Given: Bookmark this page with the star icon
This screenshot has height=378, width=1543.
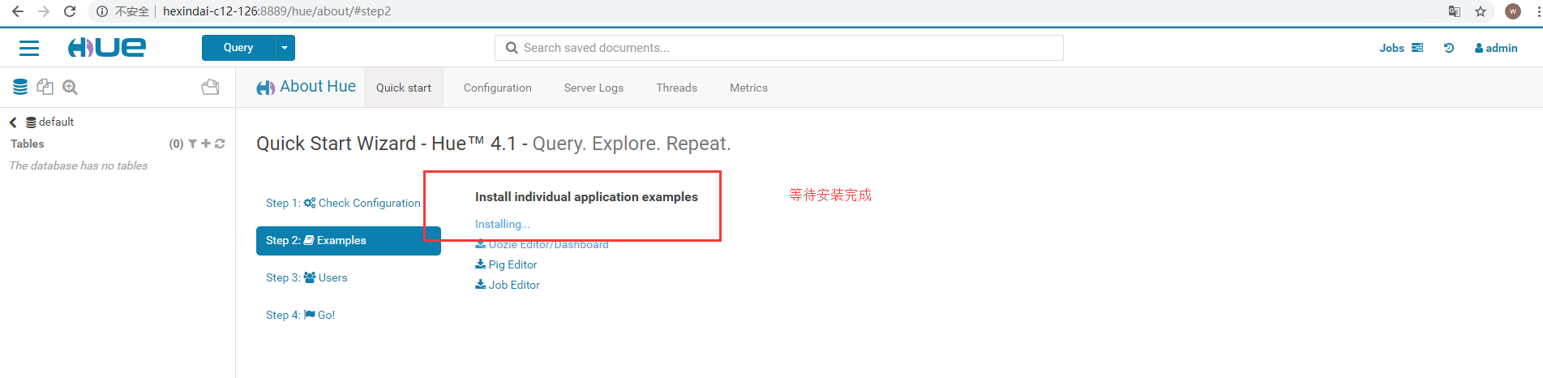Looking at the screenshot, I should [x=1481, y=11].
